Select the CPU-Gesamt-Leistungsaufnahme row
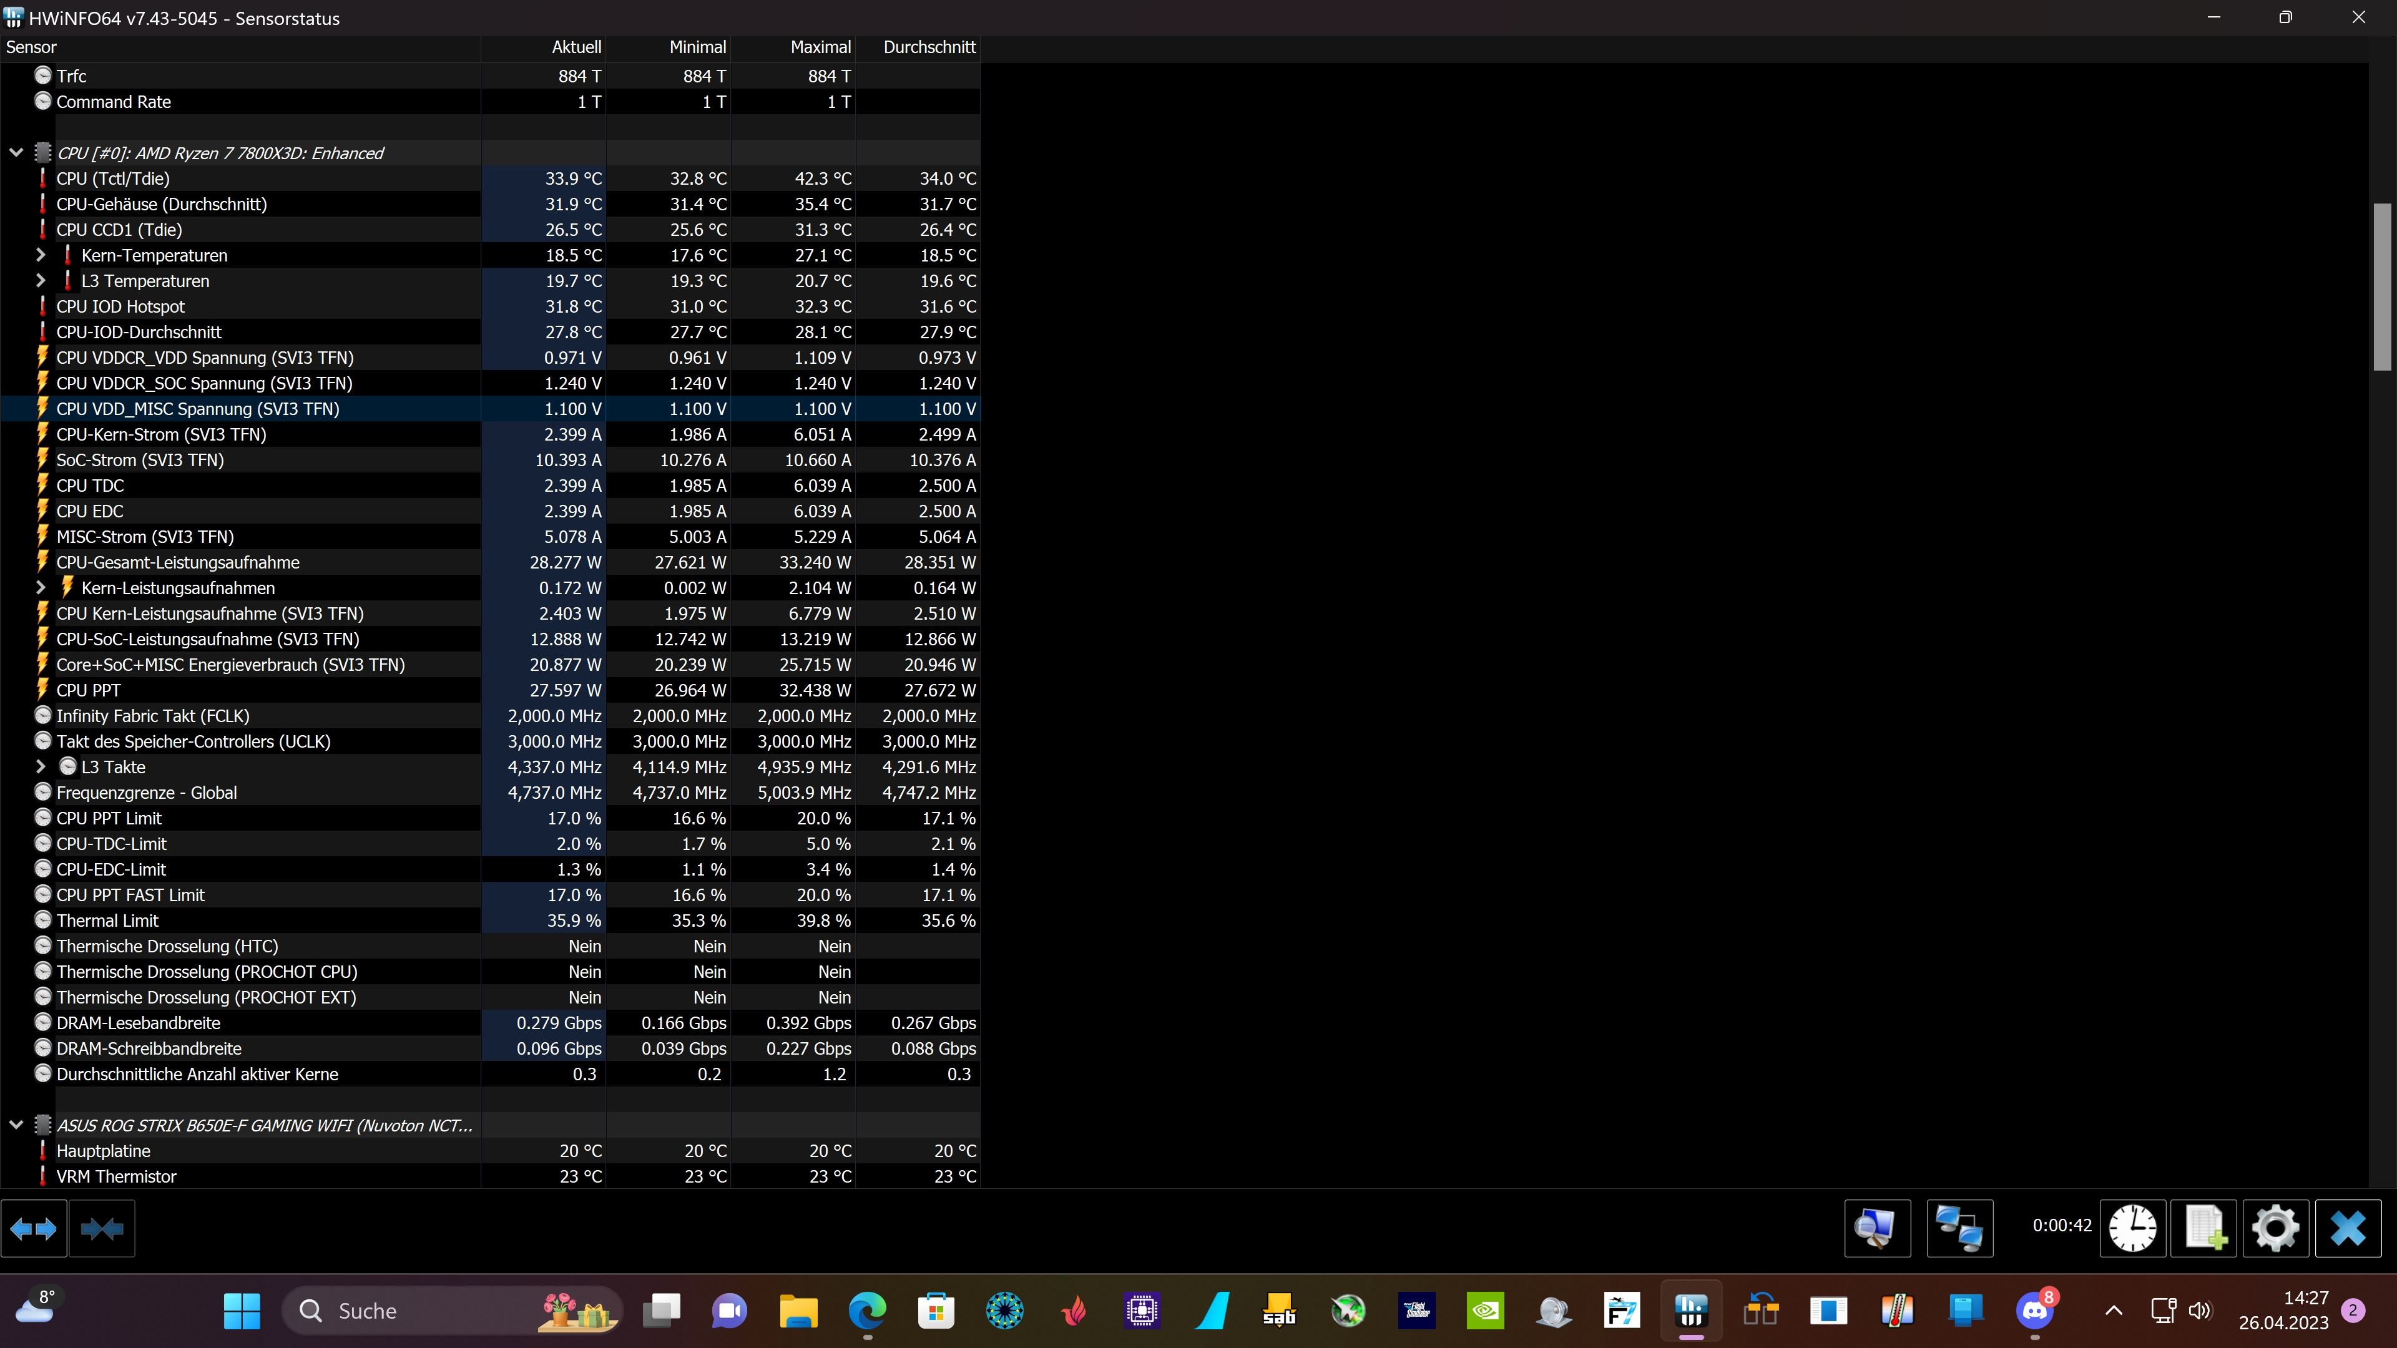Viewport: 2397px width, 1348px height. (x=489, y=562)
